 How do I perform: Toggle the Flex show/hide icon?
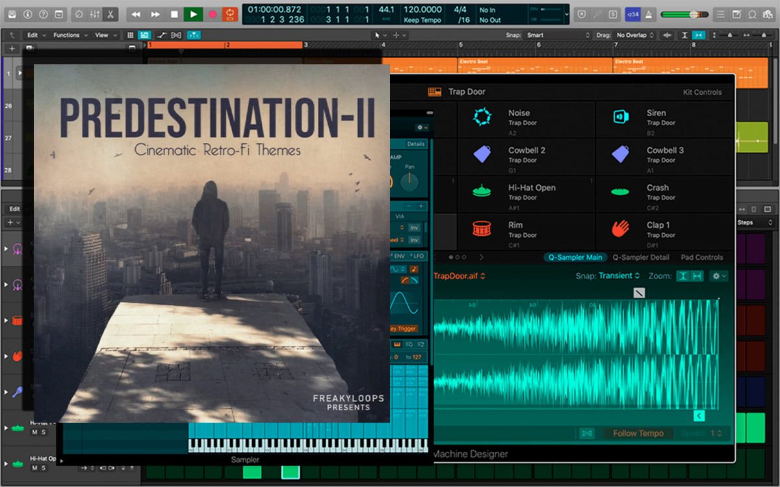coord(175,35)
